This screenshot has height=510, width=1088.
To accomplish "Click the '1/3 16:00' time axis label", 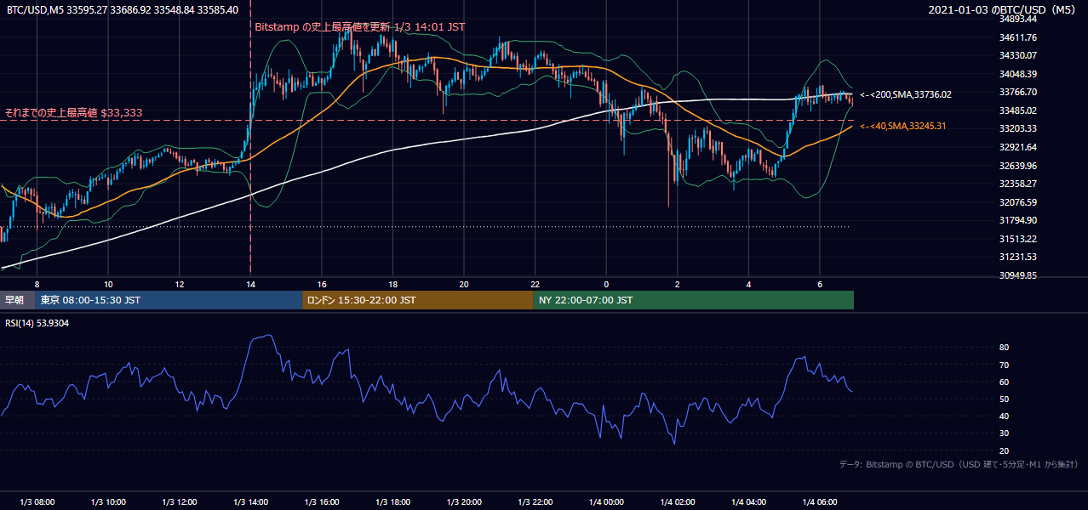I will (x=322, y=501).
